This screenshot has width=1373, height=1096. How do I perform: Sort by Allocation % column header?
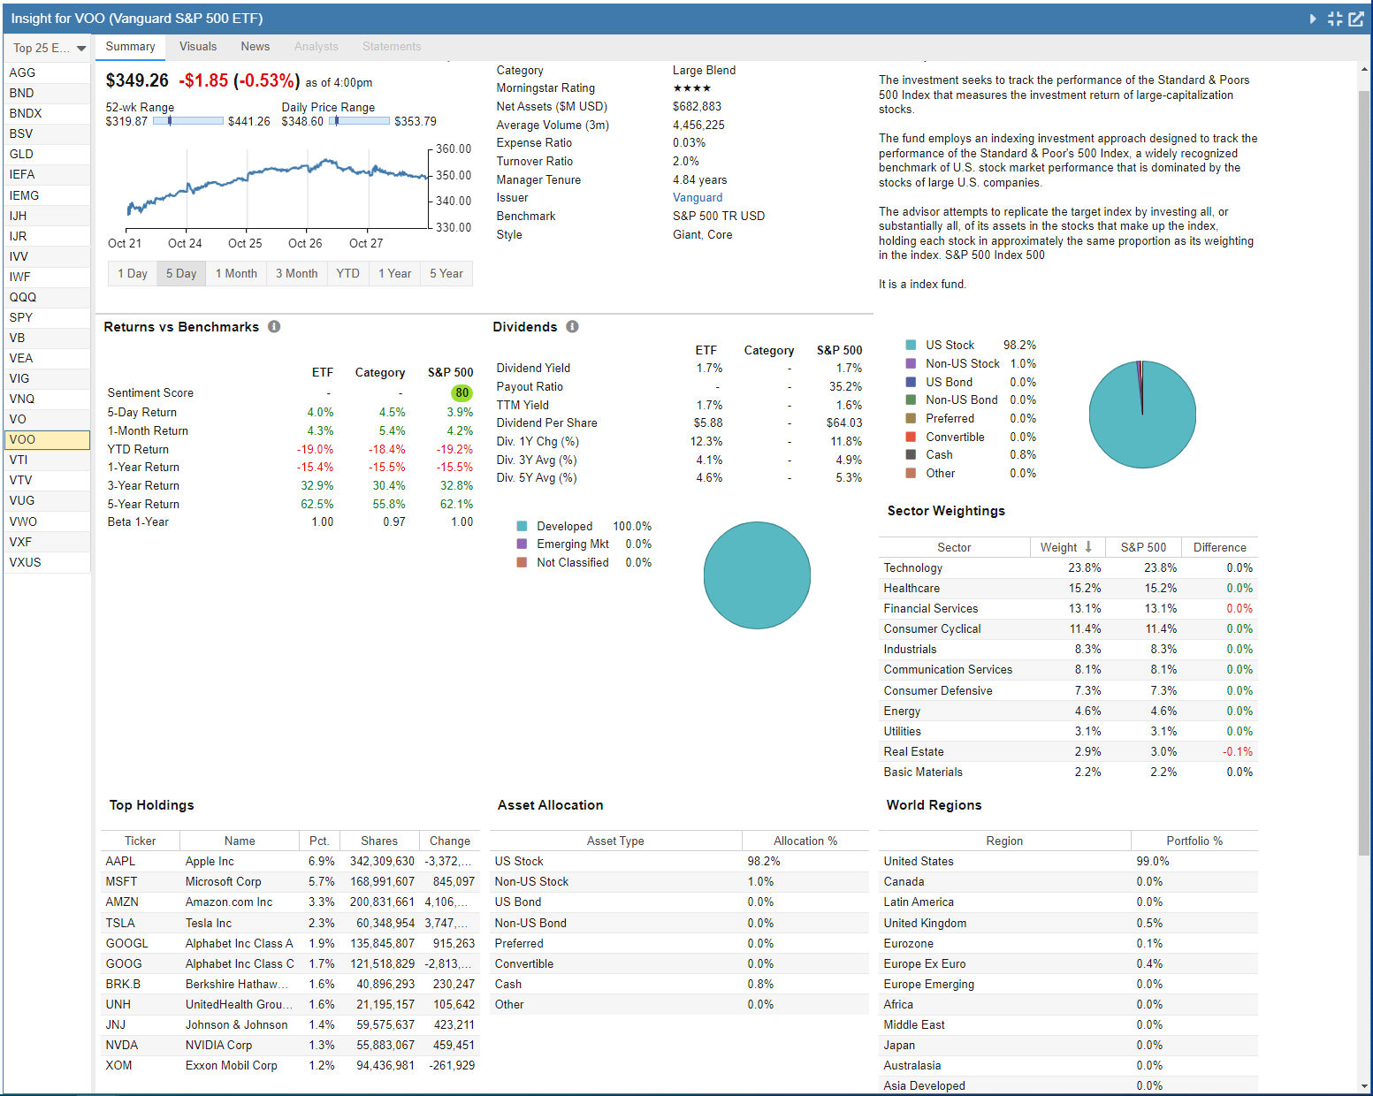coord(805,841)
